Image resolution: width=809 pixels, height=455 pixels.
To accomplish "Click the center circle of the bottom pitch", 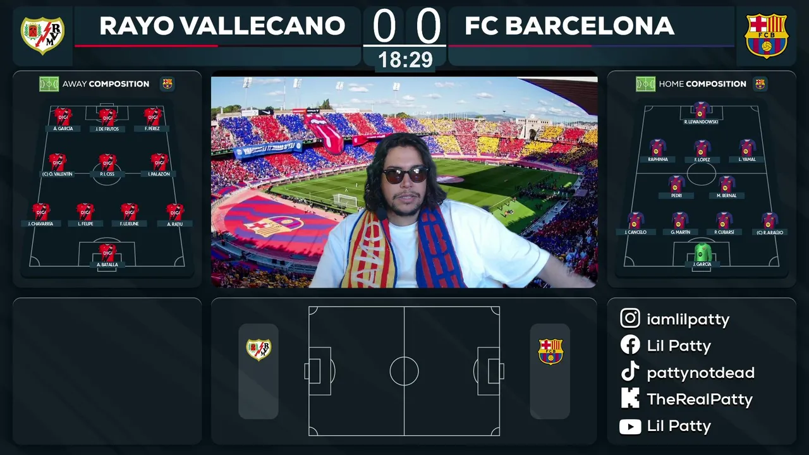I will click(404, 371).
